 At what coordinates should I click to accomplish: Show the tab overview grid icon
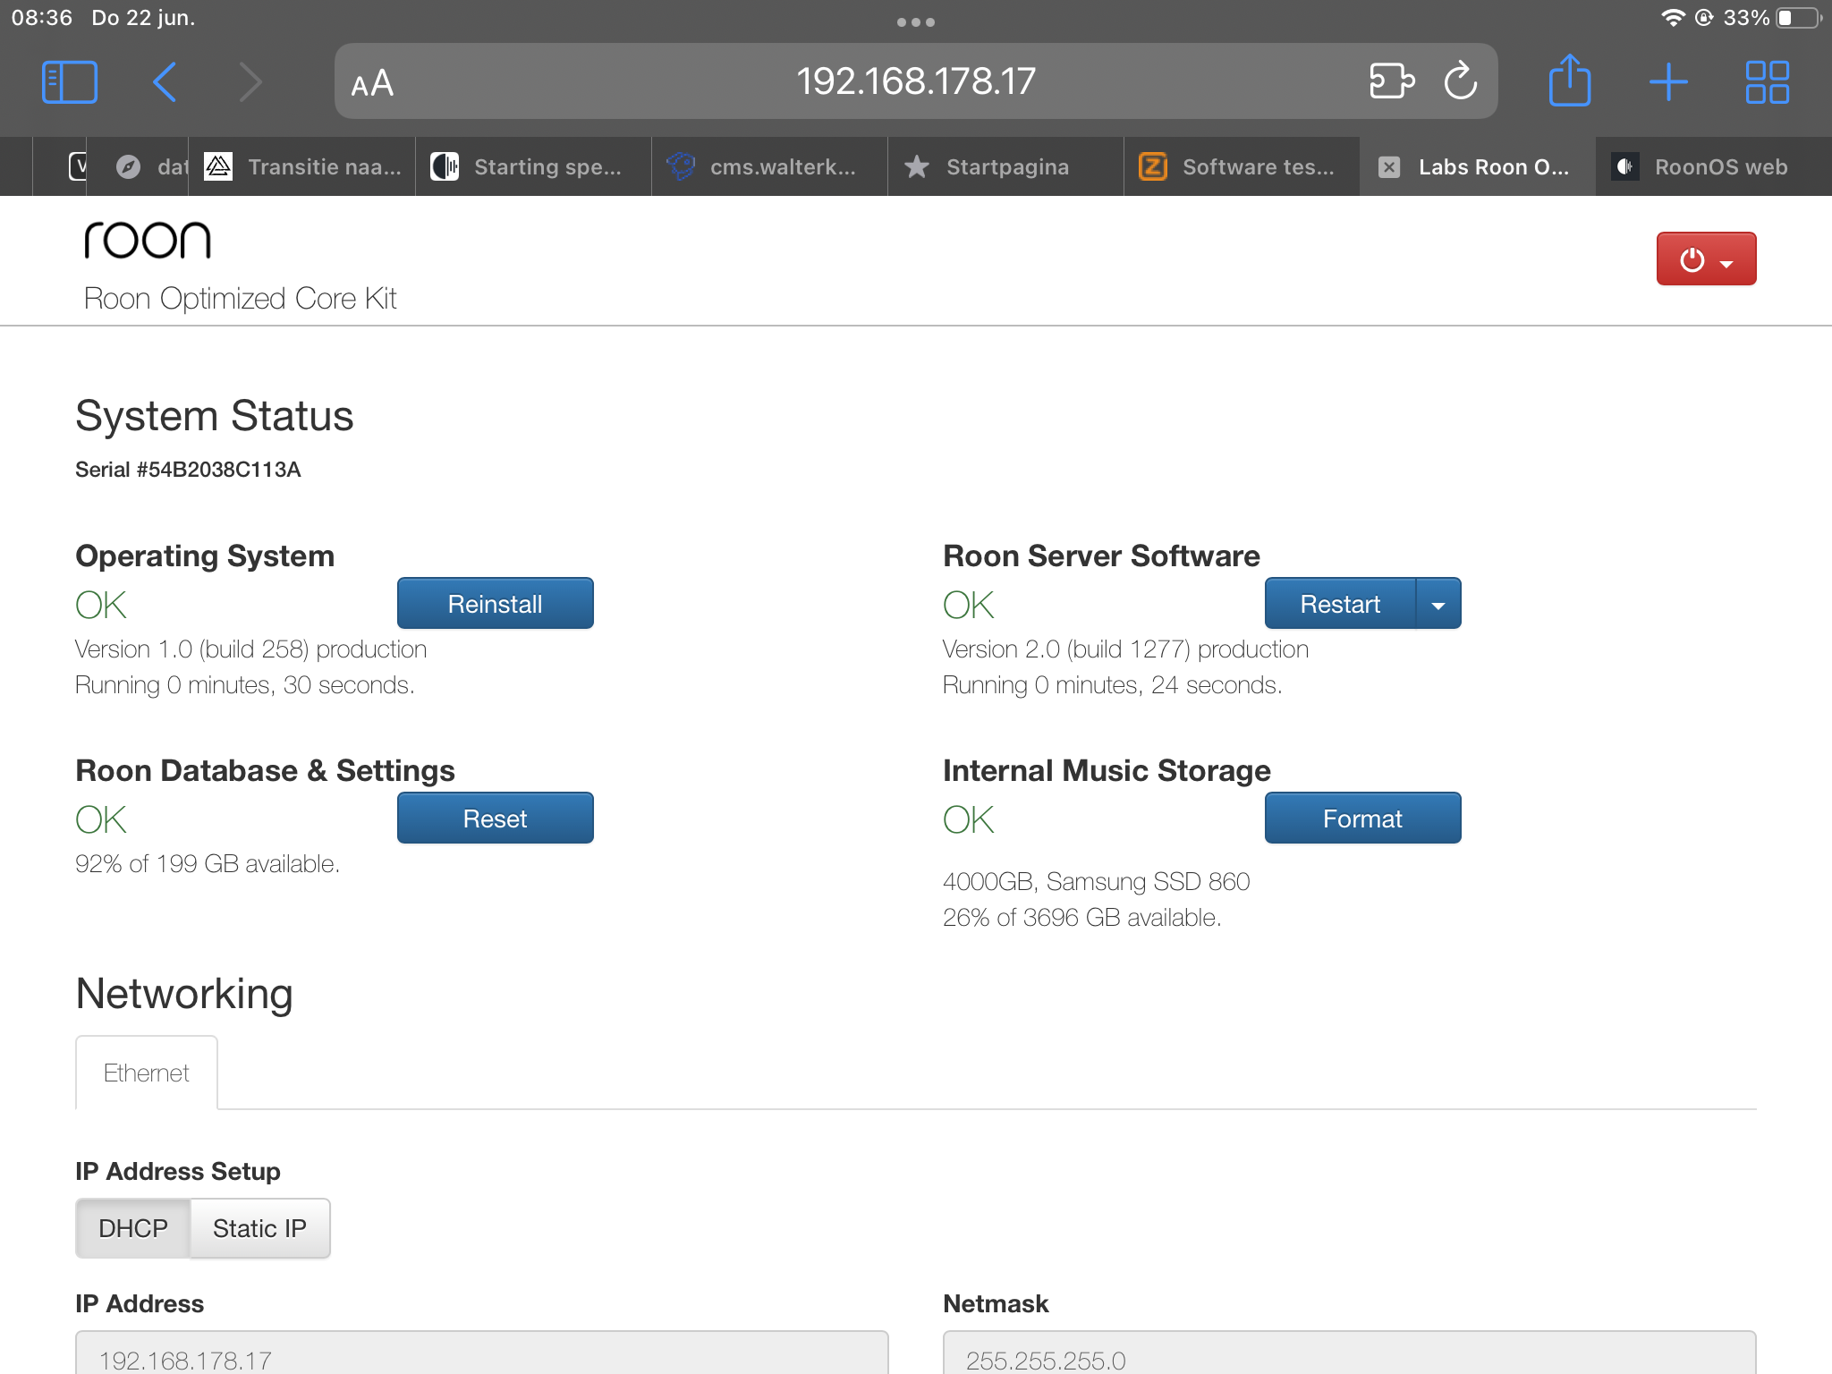[1767, 82]
